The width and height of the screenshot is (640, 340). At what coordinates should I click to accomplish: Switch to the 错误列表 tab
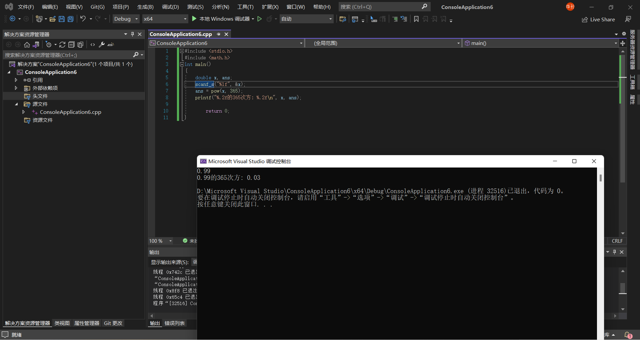174,323
